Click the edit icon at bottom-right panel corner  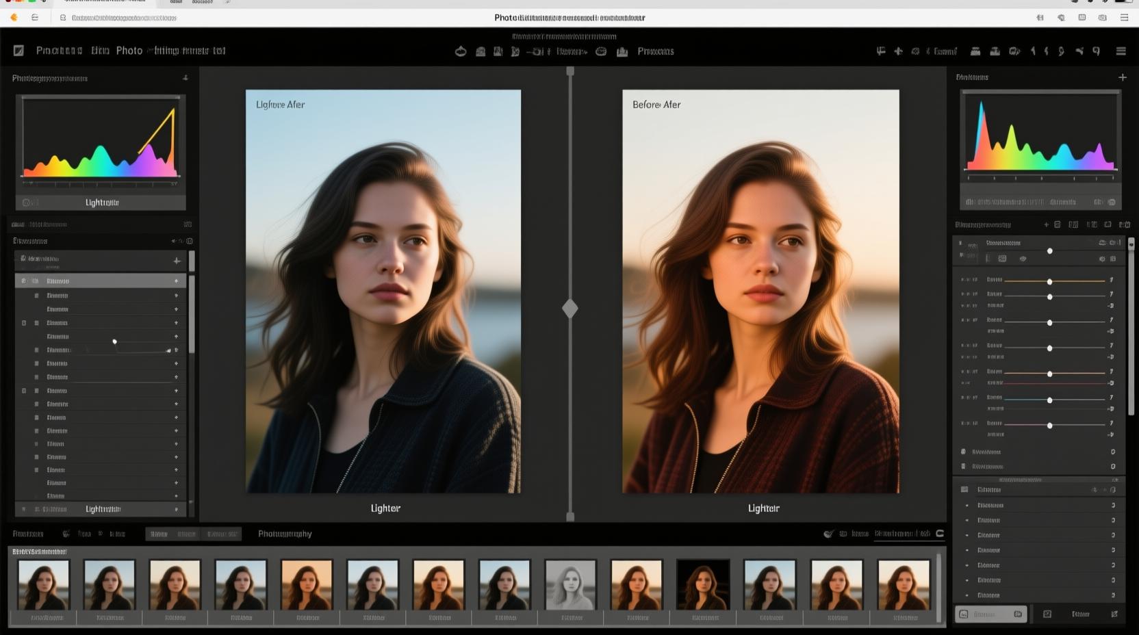(1114, 614)
